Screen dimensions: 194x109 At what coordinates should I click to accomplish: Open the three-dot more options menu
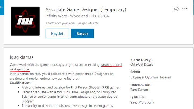[185, 9]
